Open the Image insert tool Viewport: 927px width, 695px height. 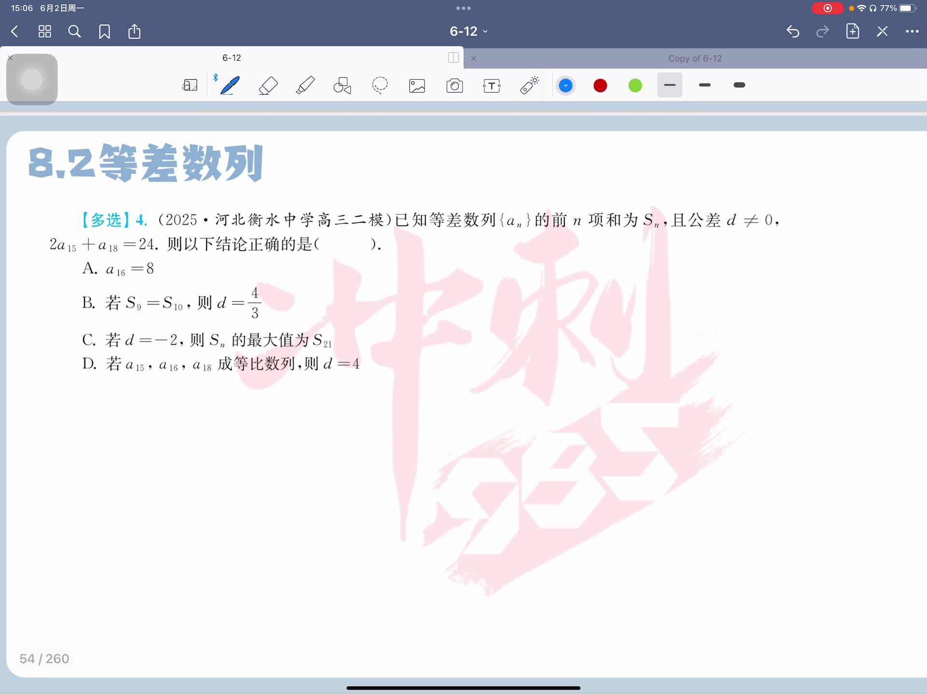pos(417,86)
